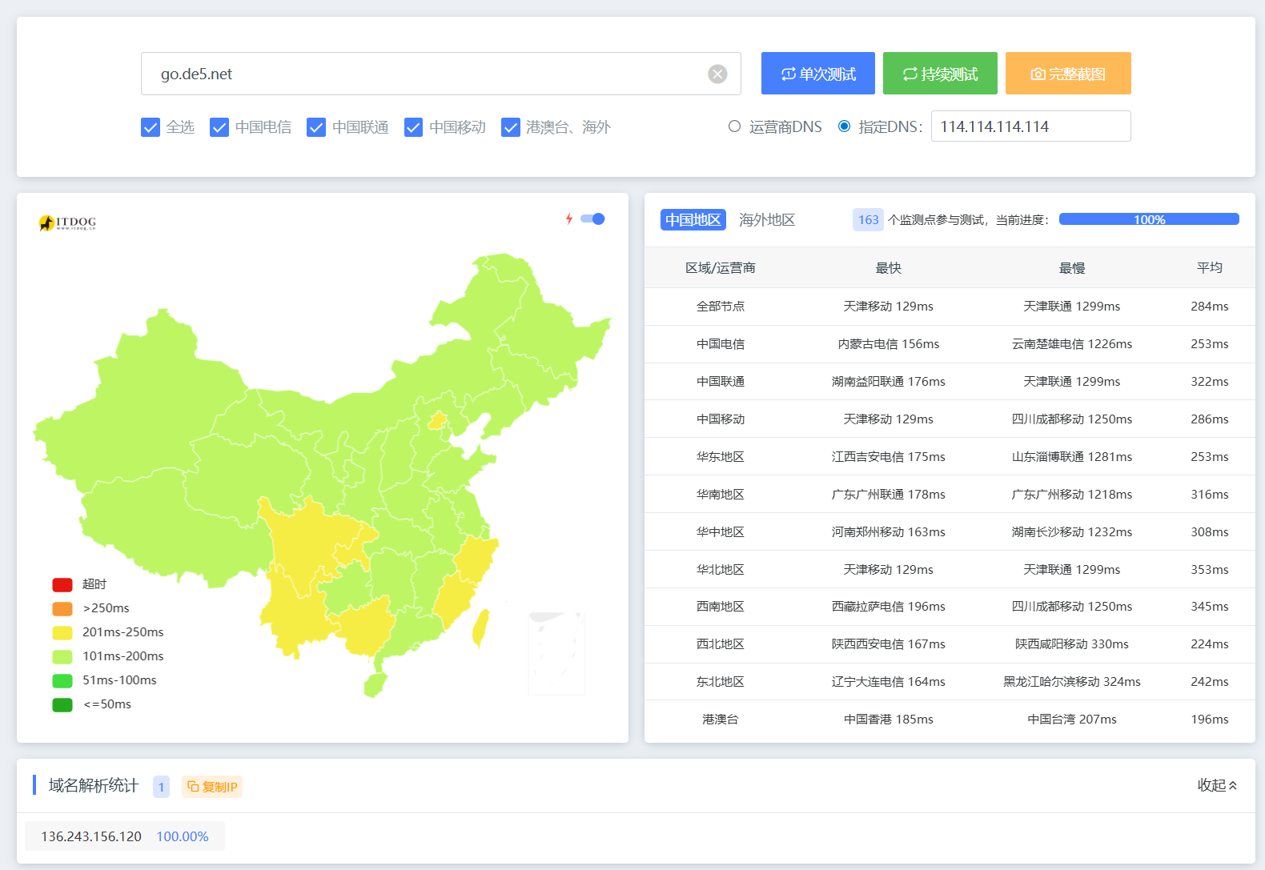1265x870 pixels.
Task: Click the 最快 column header
Action: point(889,268)
